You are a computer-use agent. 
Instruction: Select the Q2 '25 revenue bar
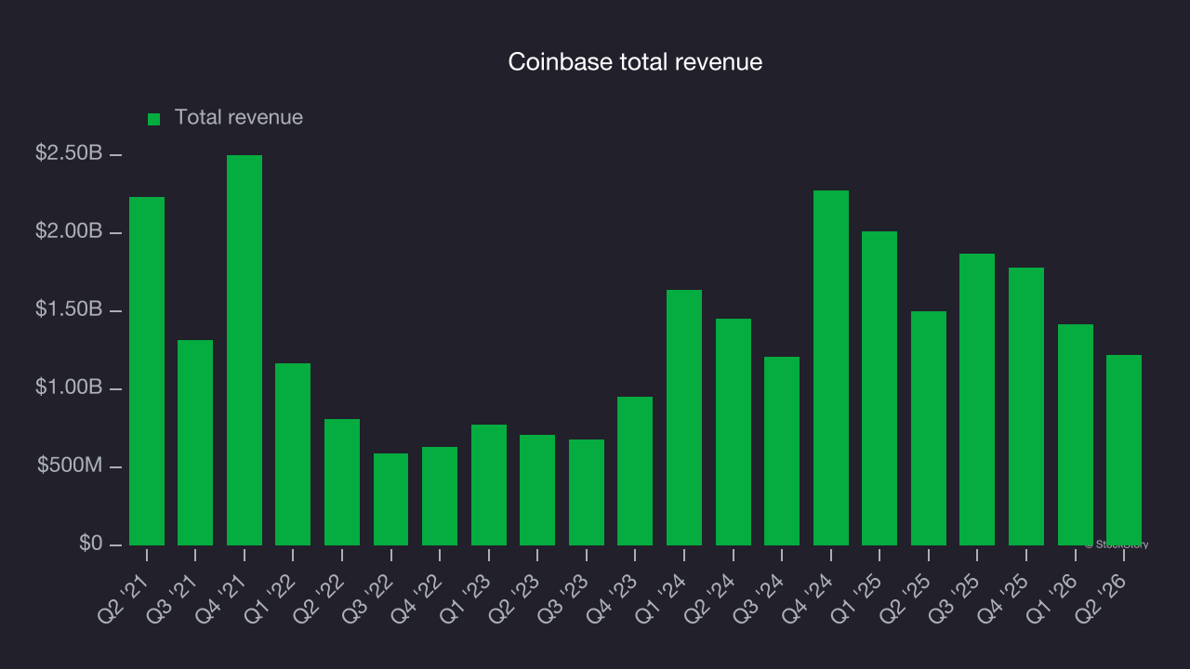click(x=929, y=428)
